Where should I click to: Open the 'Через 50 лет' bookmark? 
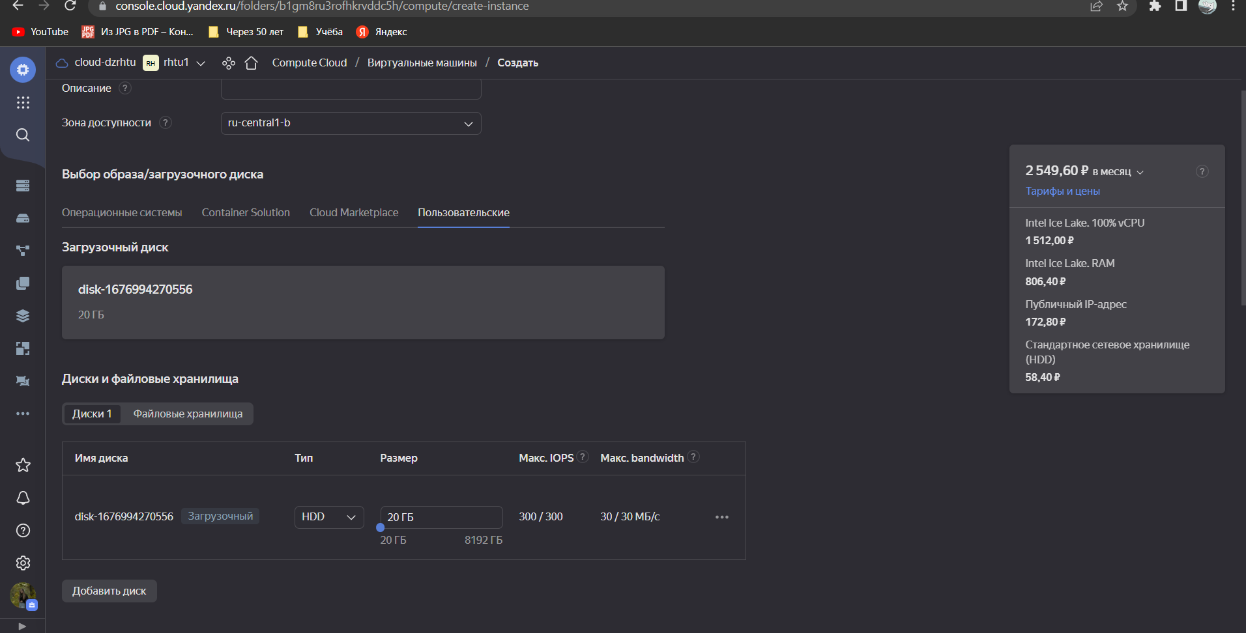point(246,32)
